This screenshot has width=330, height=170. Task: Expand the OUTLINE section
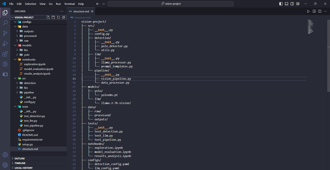38,158
